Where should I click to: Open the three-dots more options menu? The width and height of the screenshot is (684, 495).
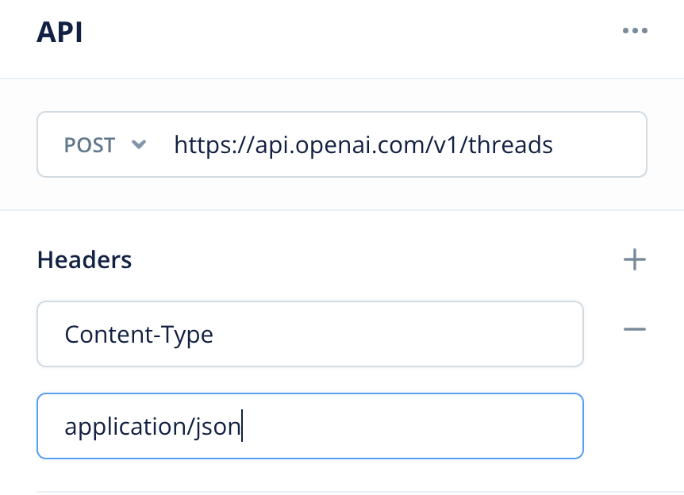pyautogui.click(x=635, y=30)
